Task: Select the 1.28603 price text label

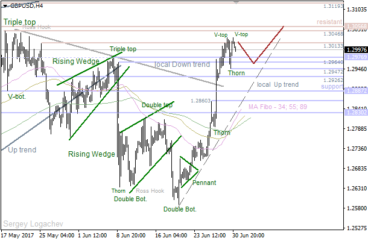Action: (200, 101)
